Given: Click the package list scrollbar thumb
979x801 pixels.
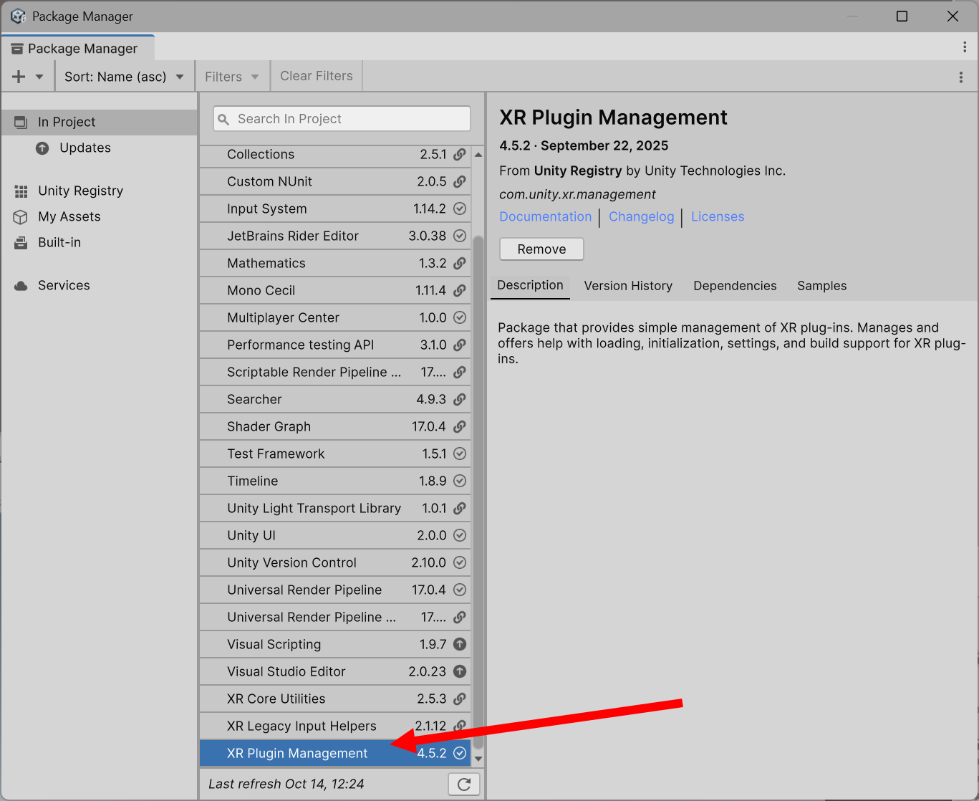Looking at the screenshot, I should (x=478, y=492).
